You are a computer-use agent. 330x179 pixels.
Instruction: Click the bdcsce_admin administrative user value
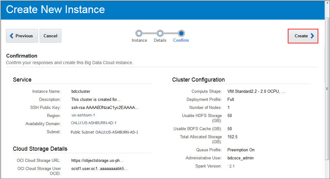240,158
